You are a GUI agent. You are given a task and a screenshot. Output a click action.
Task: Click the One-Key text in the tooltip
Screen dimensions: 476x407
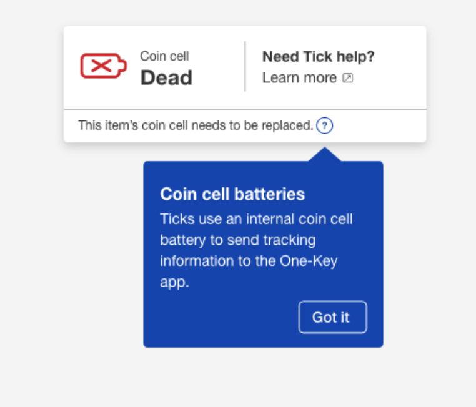[x=309, y=261]
